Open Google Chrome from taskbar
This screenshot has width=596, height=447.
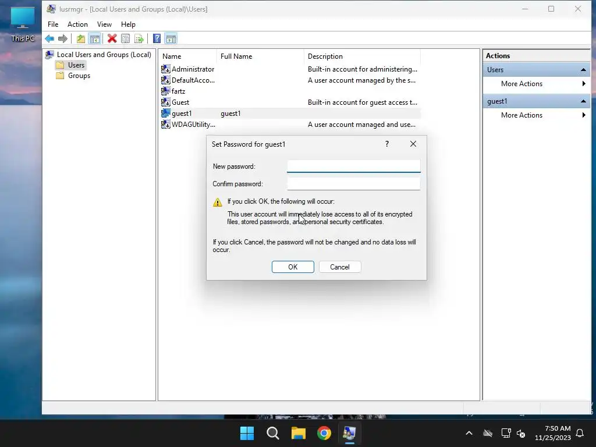[324, 433]
